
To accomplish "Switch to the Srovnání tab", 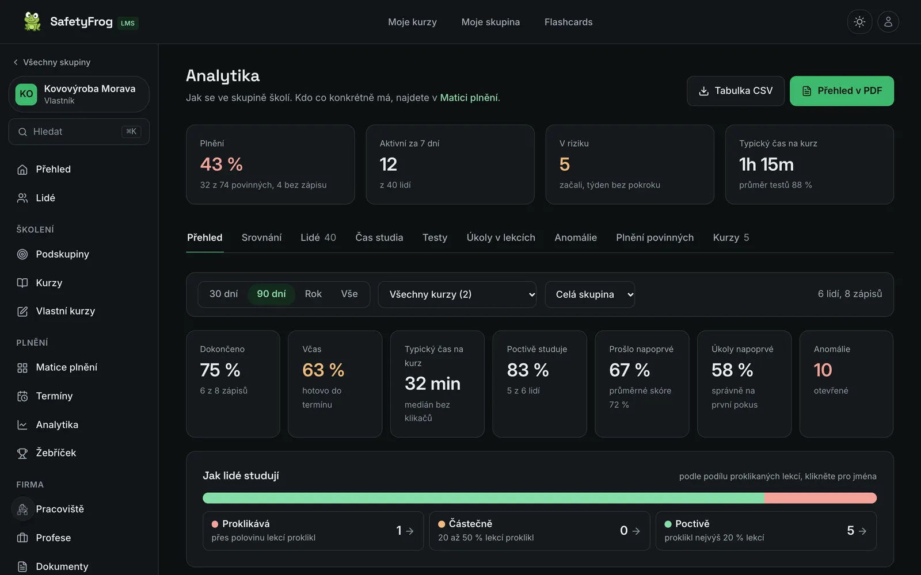I will click(x=261, y=237).
